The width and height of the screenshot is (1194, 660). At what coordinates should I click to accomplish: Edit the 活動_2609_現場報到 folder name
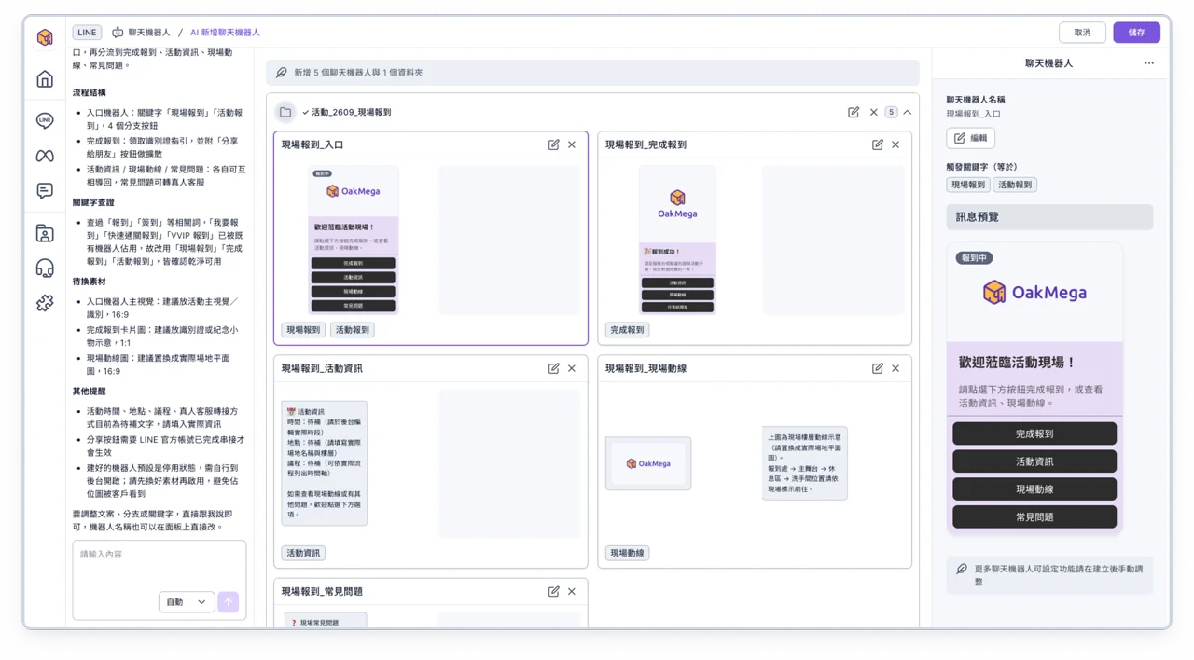coord(854,112)
